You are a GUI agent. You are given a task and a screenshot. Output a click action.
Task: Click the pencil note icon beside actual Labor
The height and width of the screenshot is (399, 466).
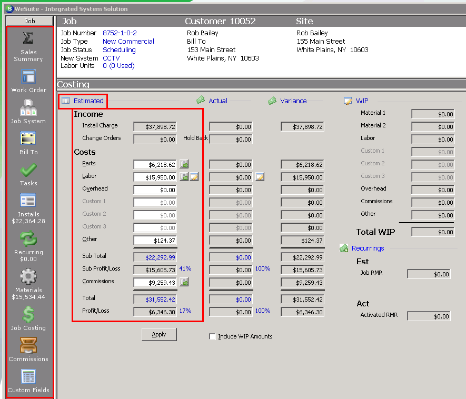(x=260, y=177)
